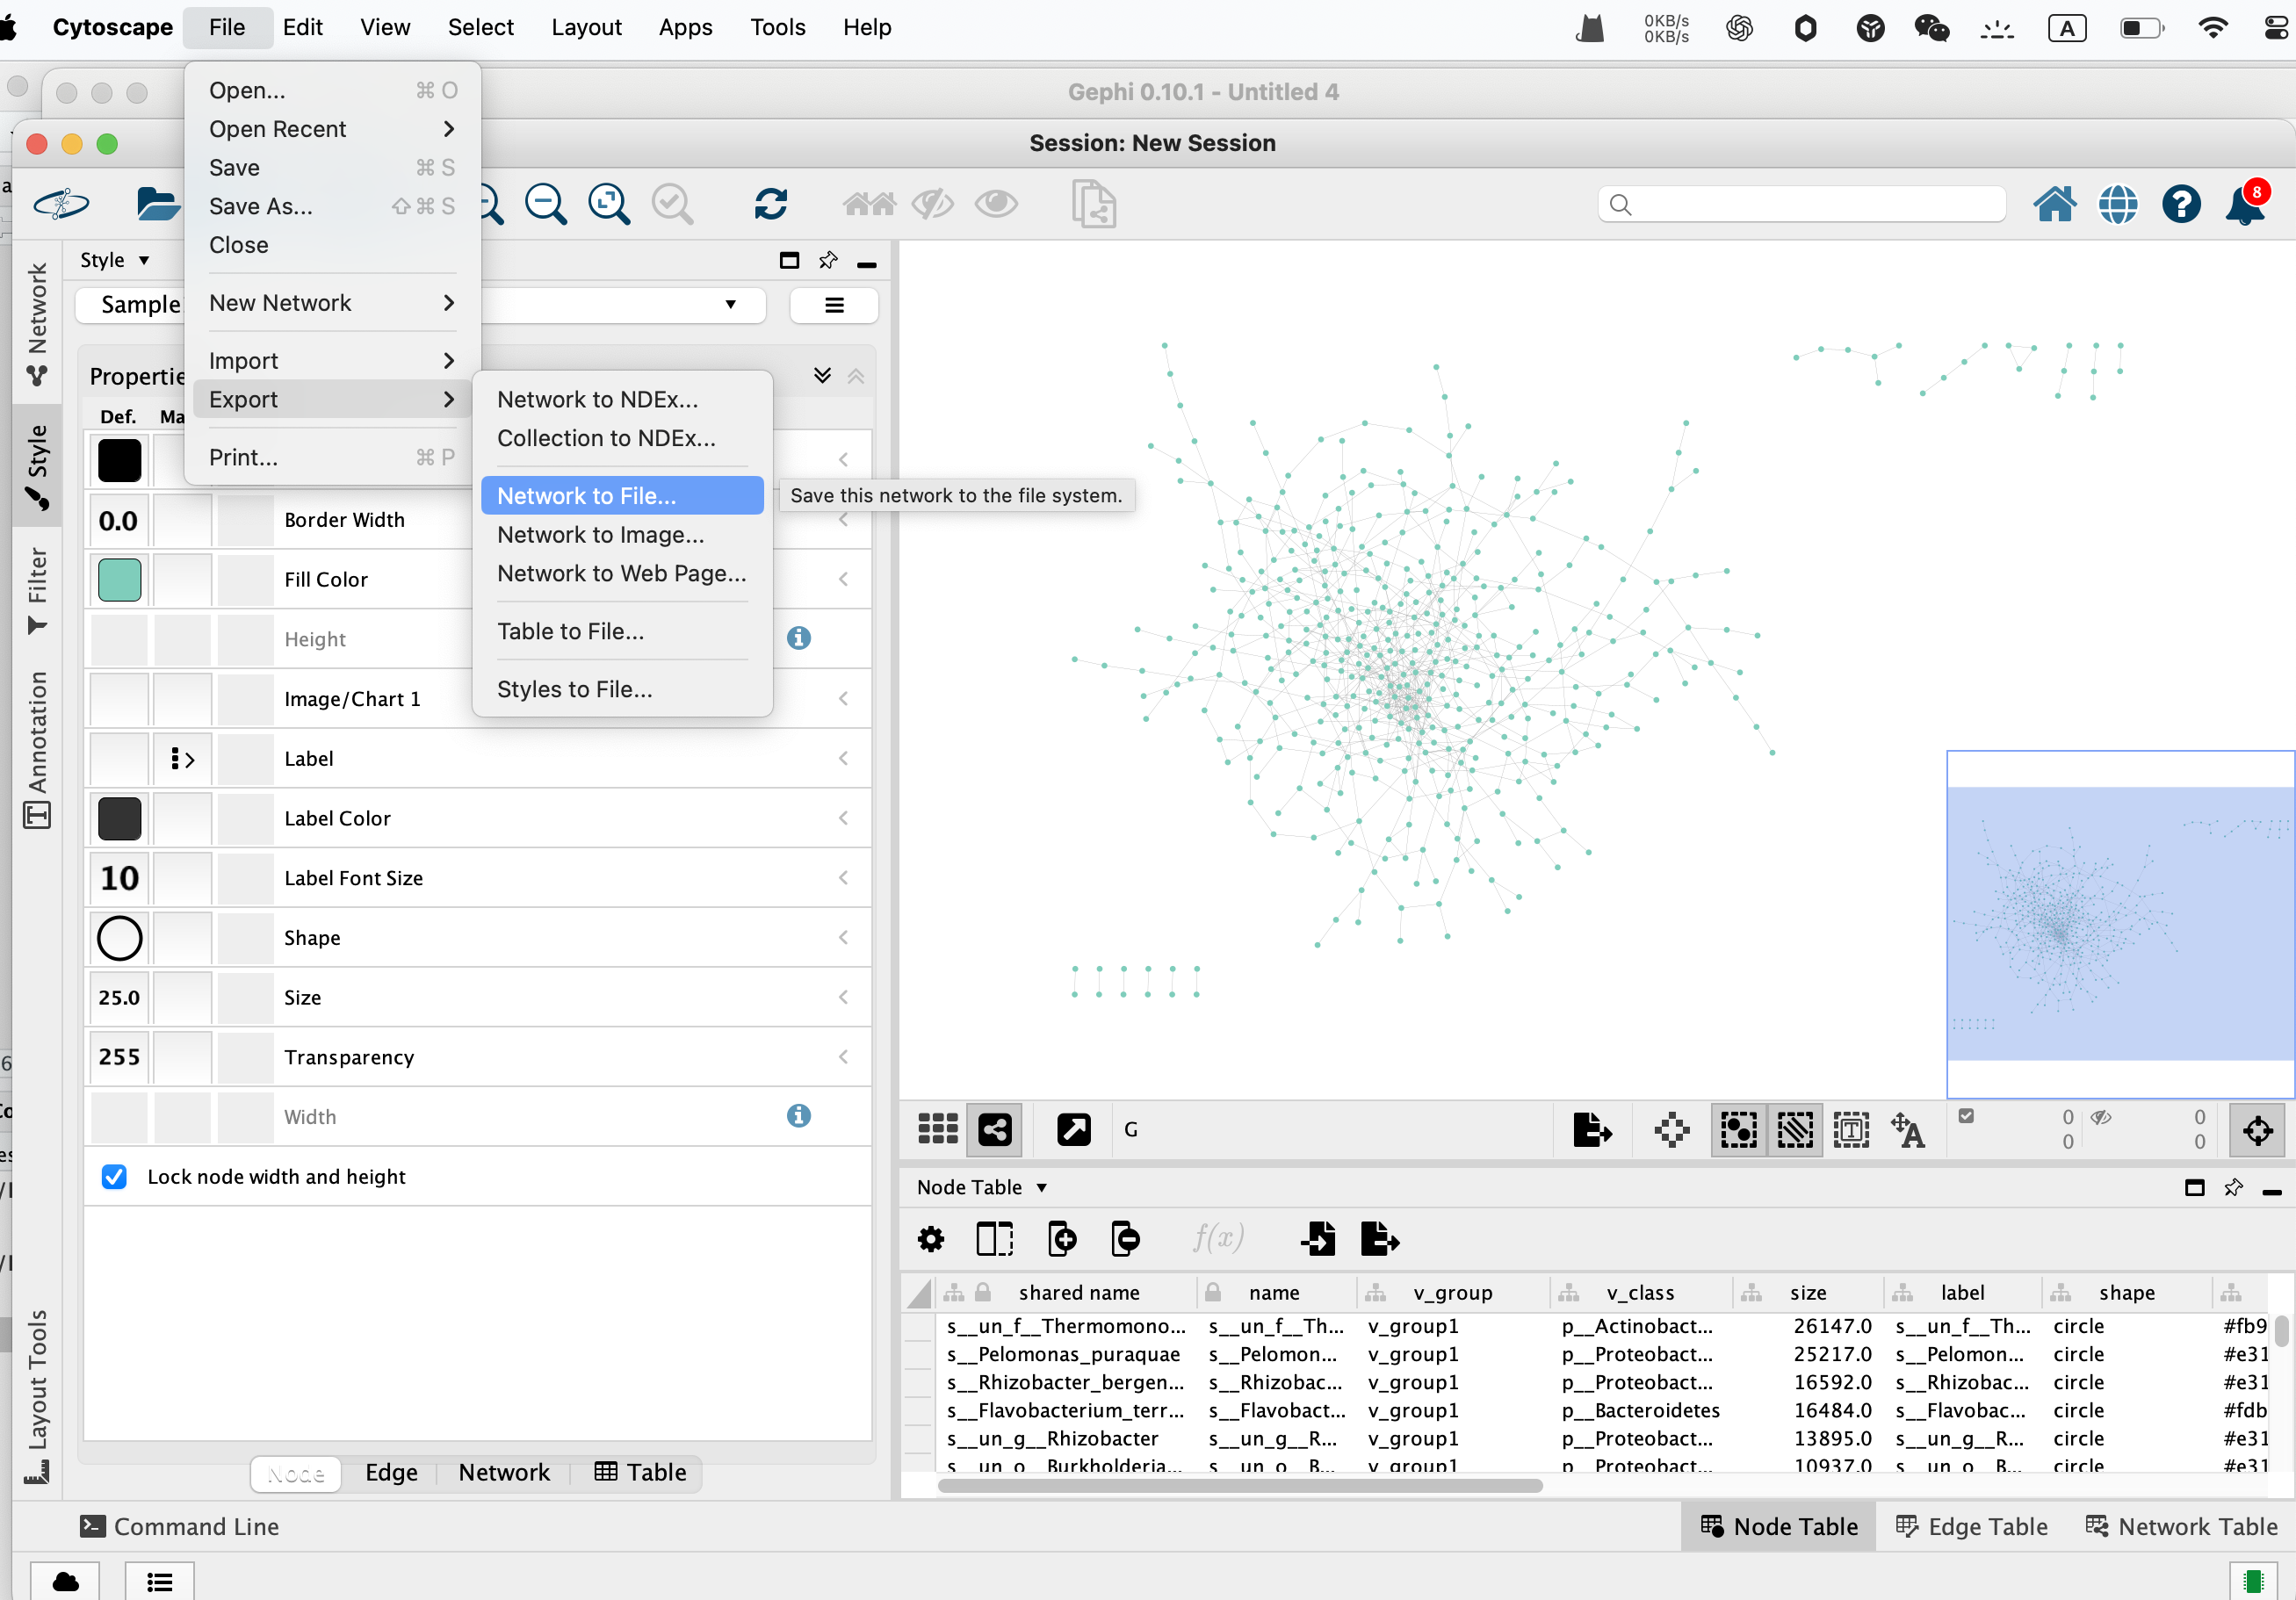Click the fit-content crosshair icon bottom right
2296x1600 pixels.
2257,1130
